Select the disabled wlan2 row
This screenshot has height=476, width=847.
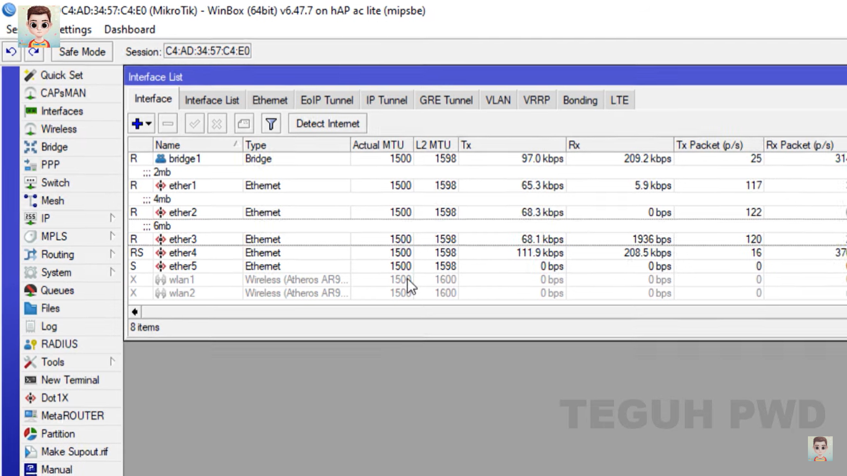point(487,293)
